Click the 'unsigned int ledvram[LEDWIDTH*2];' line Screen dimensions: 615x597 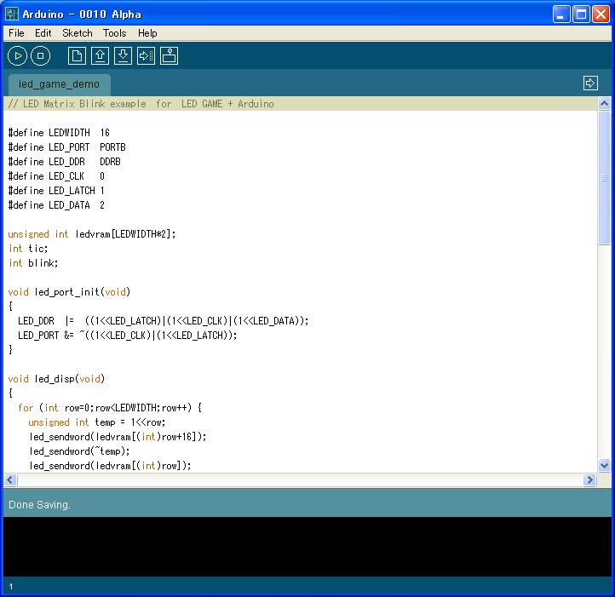pos(92,234)
